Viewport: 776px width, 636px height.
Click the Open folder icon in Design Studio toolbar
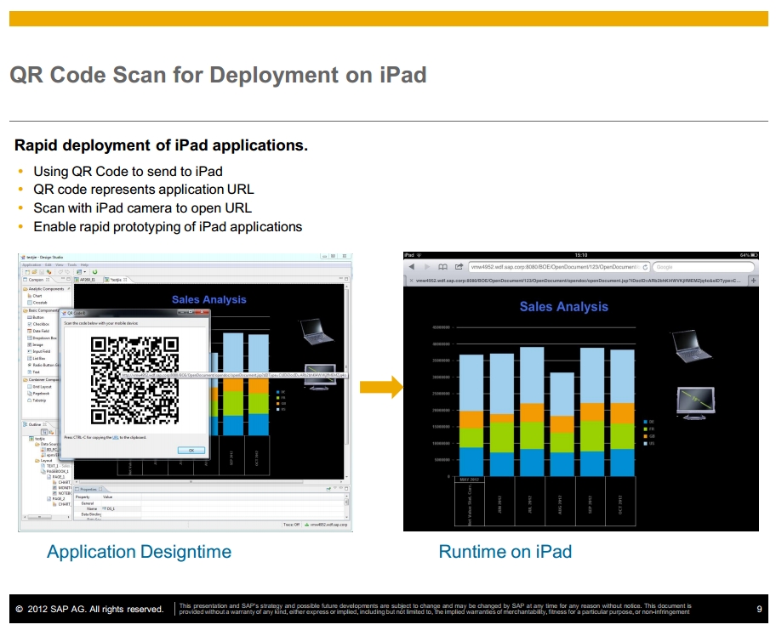pyautogui.click(x=34, y=272)
